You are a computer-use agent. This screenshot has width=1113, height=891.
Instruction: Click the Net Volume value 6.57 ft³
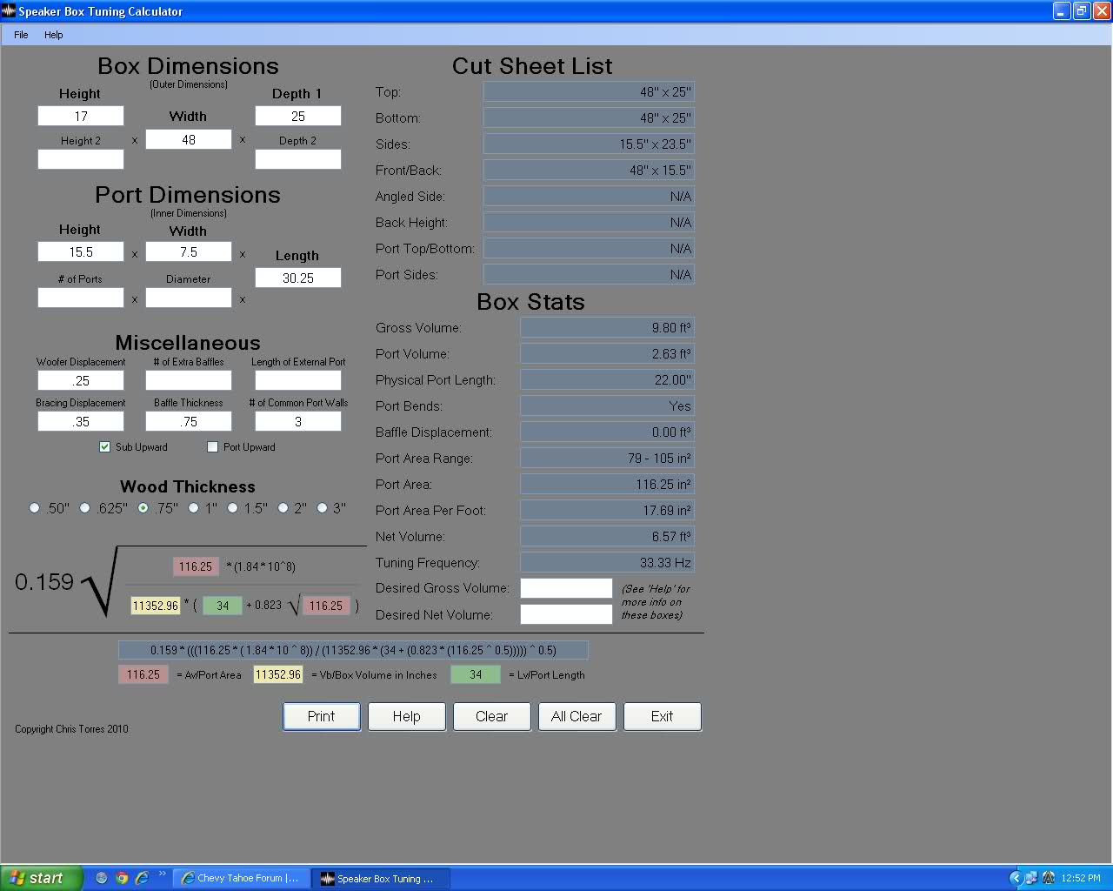tap(607, 536)
